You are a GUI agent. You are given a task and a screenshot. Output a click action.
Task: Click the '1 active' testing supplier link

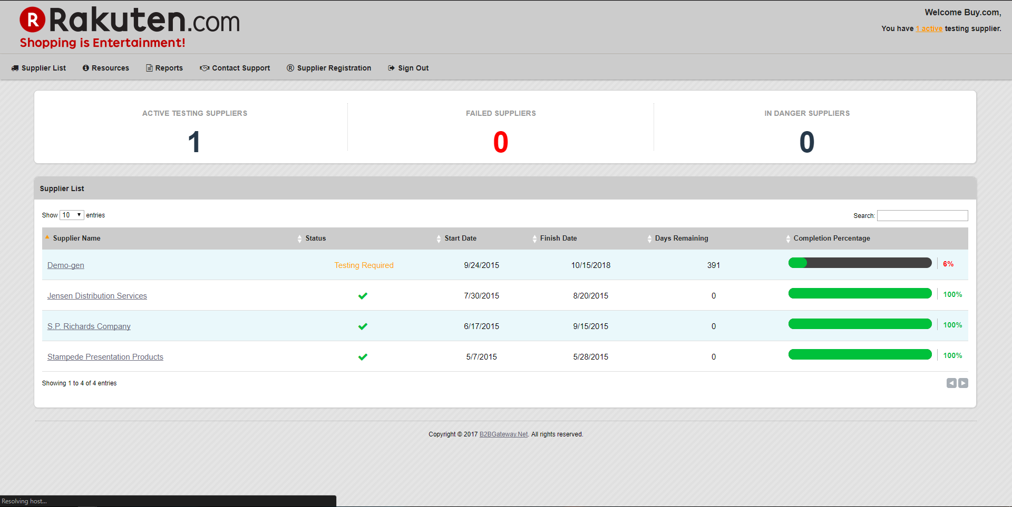click(929, 28)
